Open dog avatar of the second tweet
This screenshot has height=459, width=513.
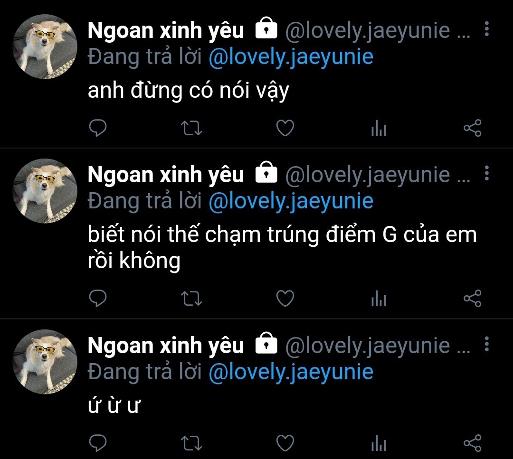pyautogui.click(x=45, y=191)
